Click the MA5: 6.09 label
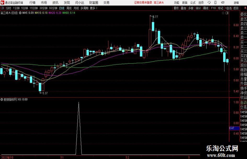The image size is (247, 159). [28, 13]
